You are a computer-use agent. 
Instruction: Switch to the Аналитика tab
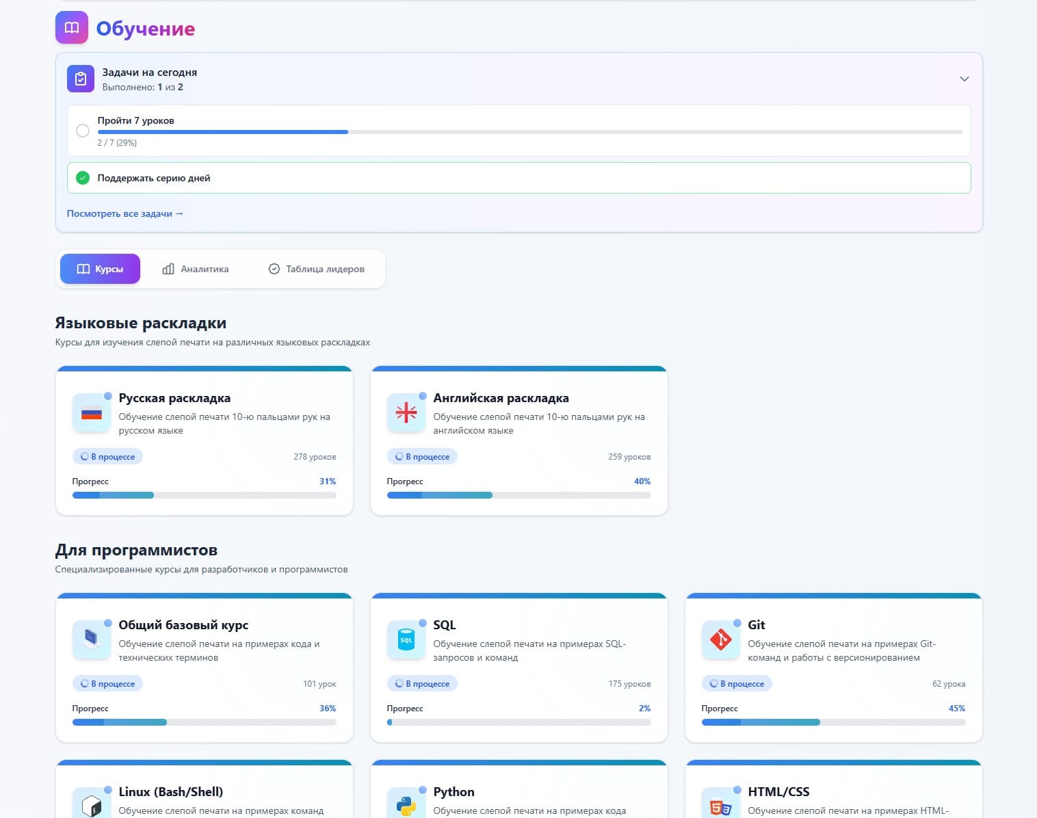coord(196,269)
